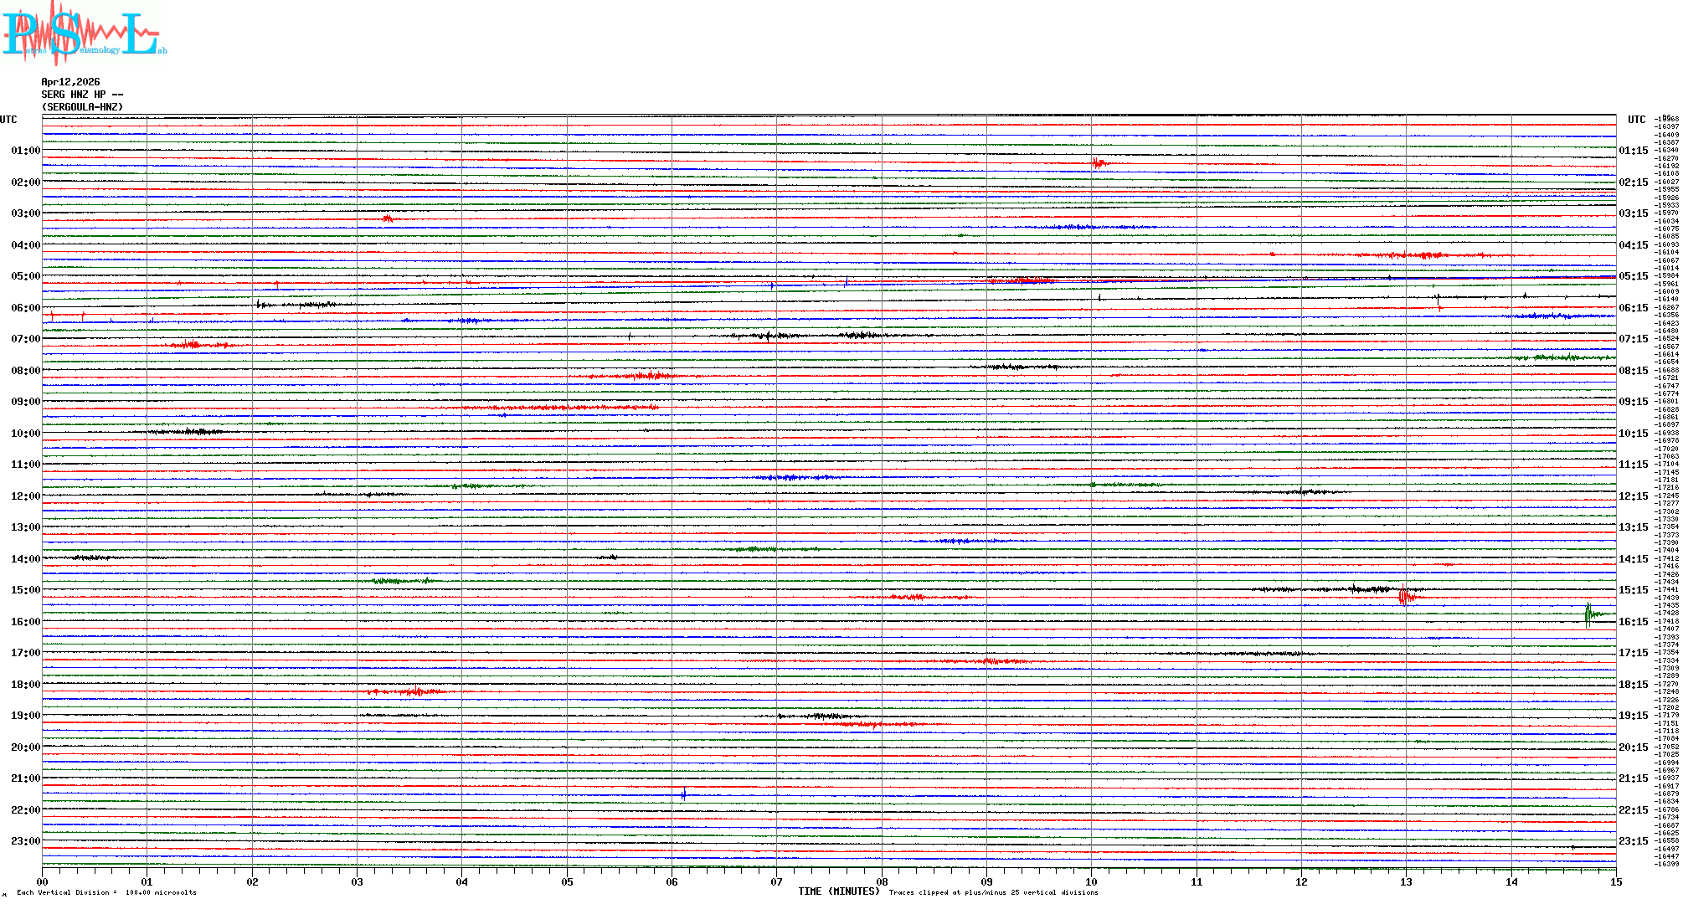The height and width of the screenshot is (904, 1683).
Task: Click the red spike event near minute 13
Action: [1404, 597]
